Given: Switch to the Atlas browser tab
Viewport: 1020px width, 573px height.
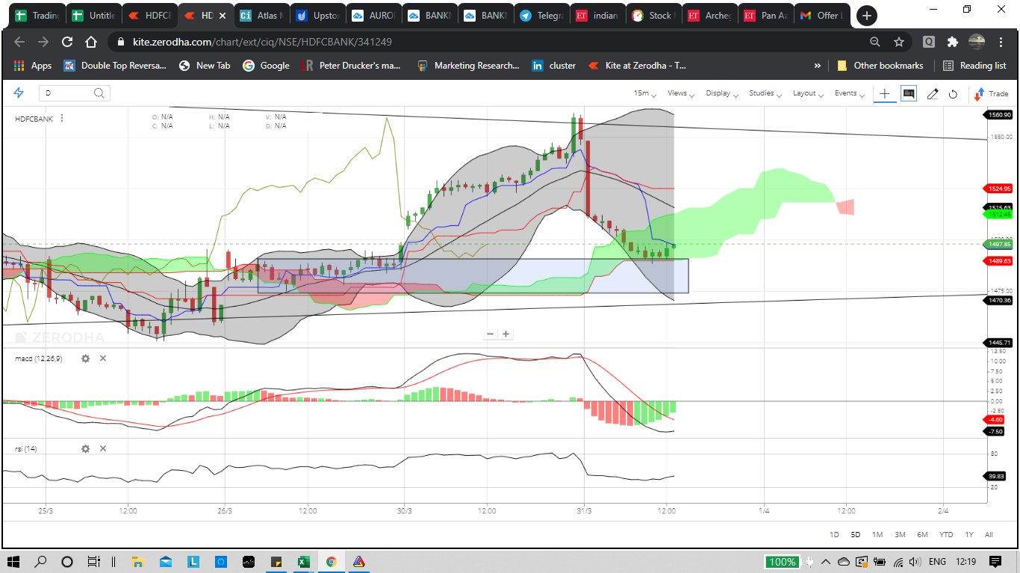Looking at the screenshot, I should tap(261, 15).
